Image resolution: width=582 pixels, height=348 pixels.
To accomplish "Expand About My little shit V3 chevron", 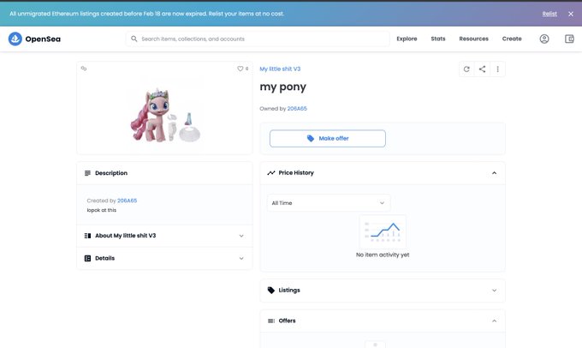I will (x=241, y=236).
